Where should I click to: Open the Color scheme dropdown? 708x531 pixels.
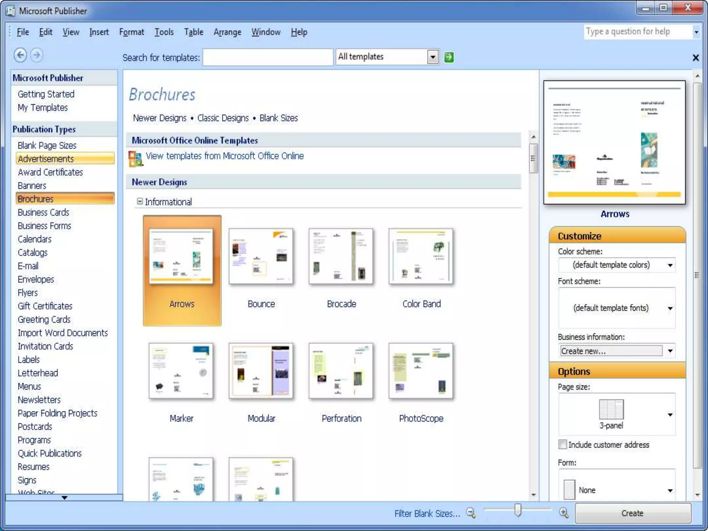pyautogui.click(x=670, y=265)
